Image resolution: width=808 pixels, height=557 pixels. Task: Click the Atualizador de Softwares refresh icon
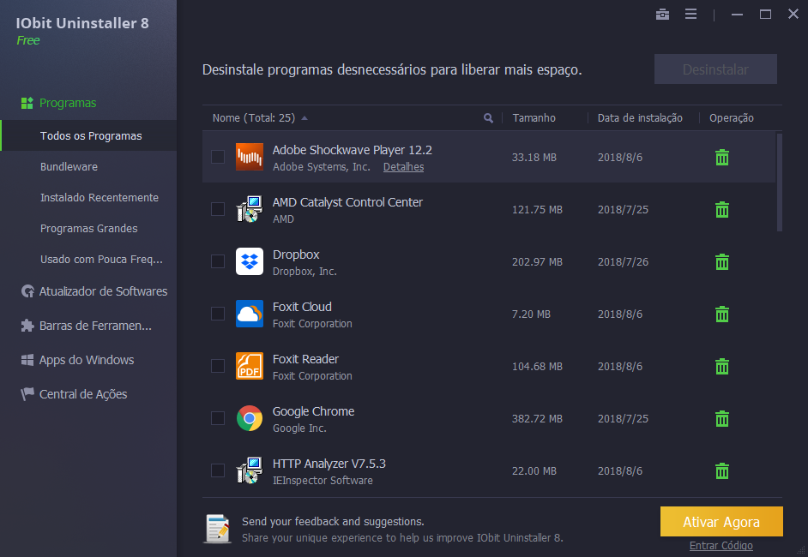(x=27, y=291)
